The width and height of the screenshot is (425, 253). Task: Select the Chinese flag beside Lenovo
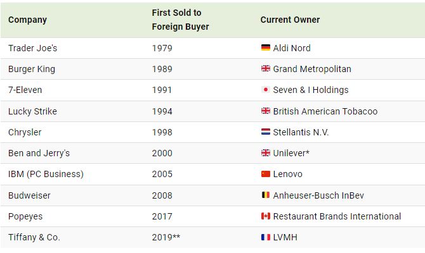[x=266, y=174]
